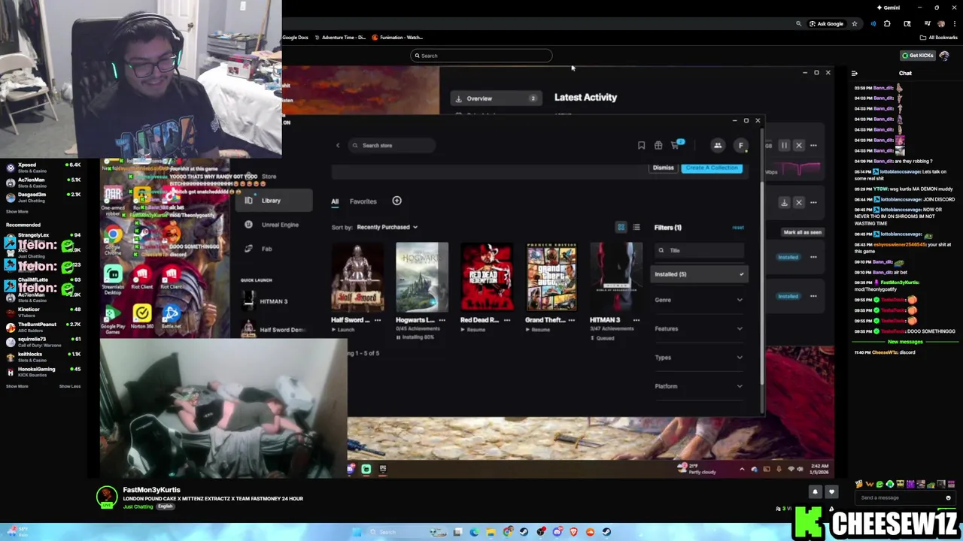Open the friends icon in Epic launcher

tap(718, 146)
